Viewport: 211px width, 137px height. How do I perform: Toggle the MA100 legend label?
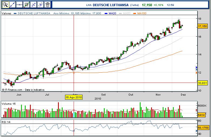[x=142, y=13]
